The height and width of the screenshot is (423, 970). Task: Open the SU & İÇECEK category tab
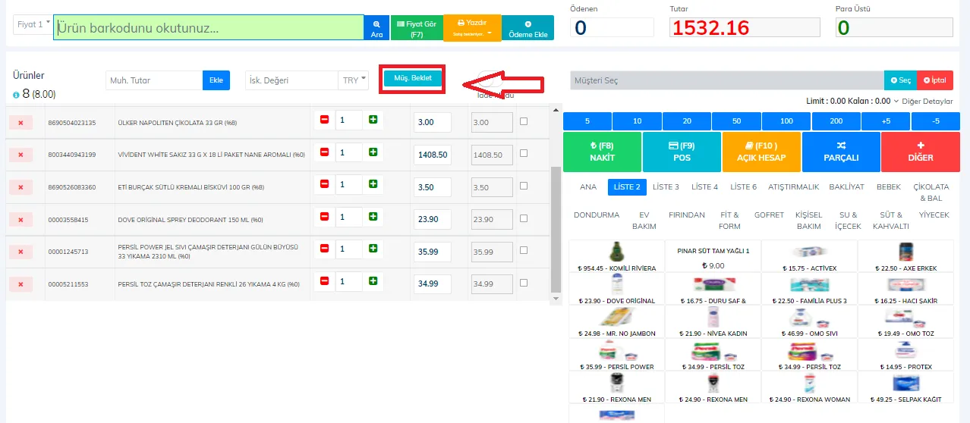pos(848,221)
